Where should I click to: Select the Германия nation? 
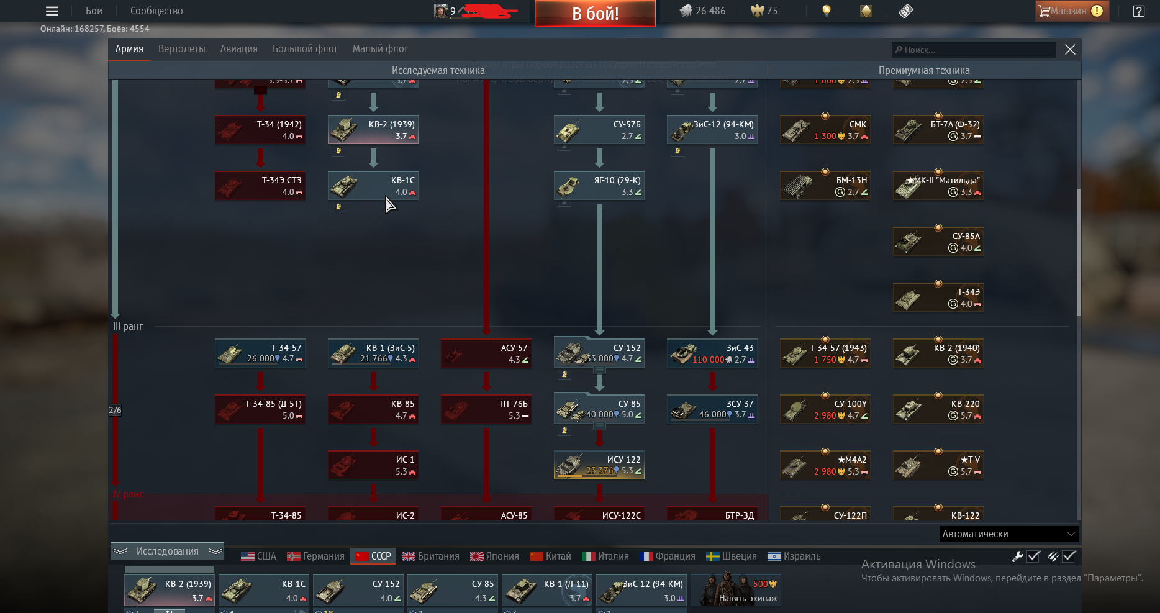[x=315, y=556]
